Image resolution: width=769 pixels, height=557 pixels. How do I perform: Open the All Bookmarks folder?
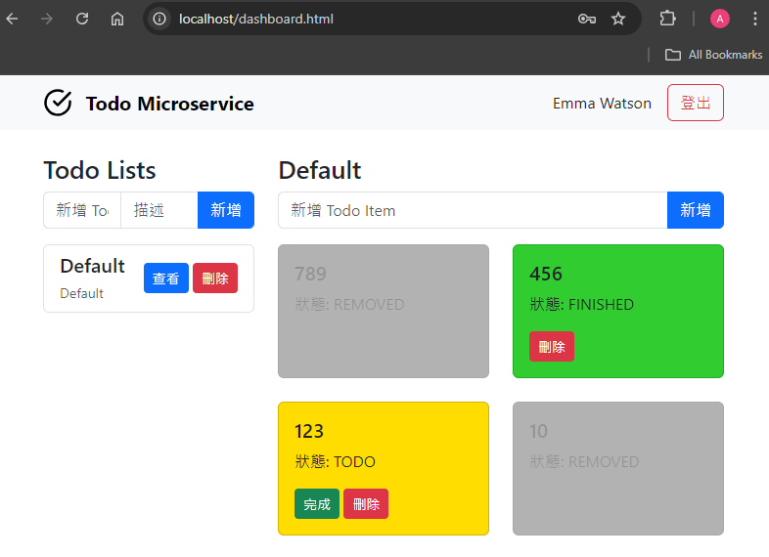[713, 55]
